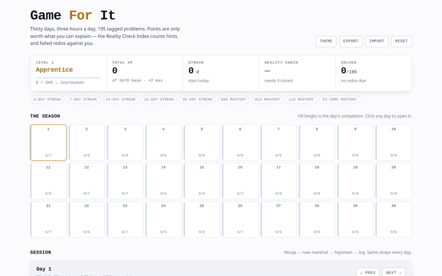This screenshot has width=442, height=276.
Task: Open day 30 card
Action: point(393,219)
